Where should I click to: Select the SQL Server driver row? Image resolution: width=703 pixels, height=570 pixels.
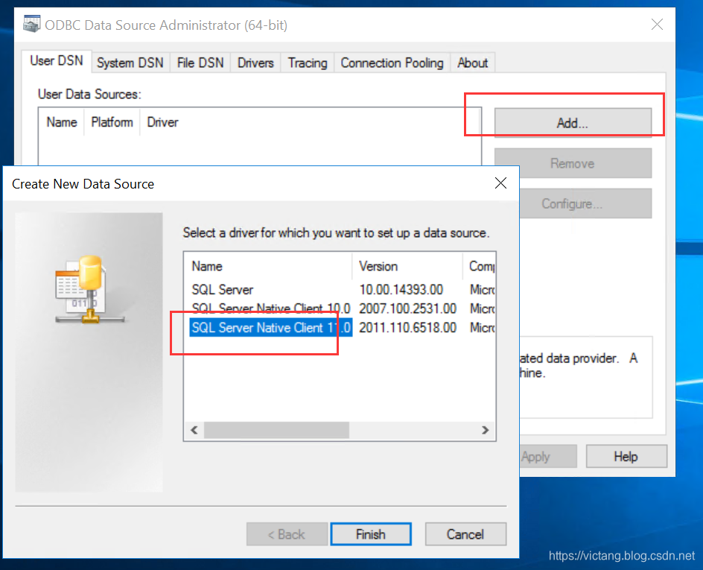[343, 290]
